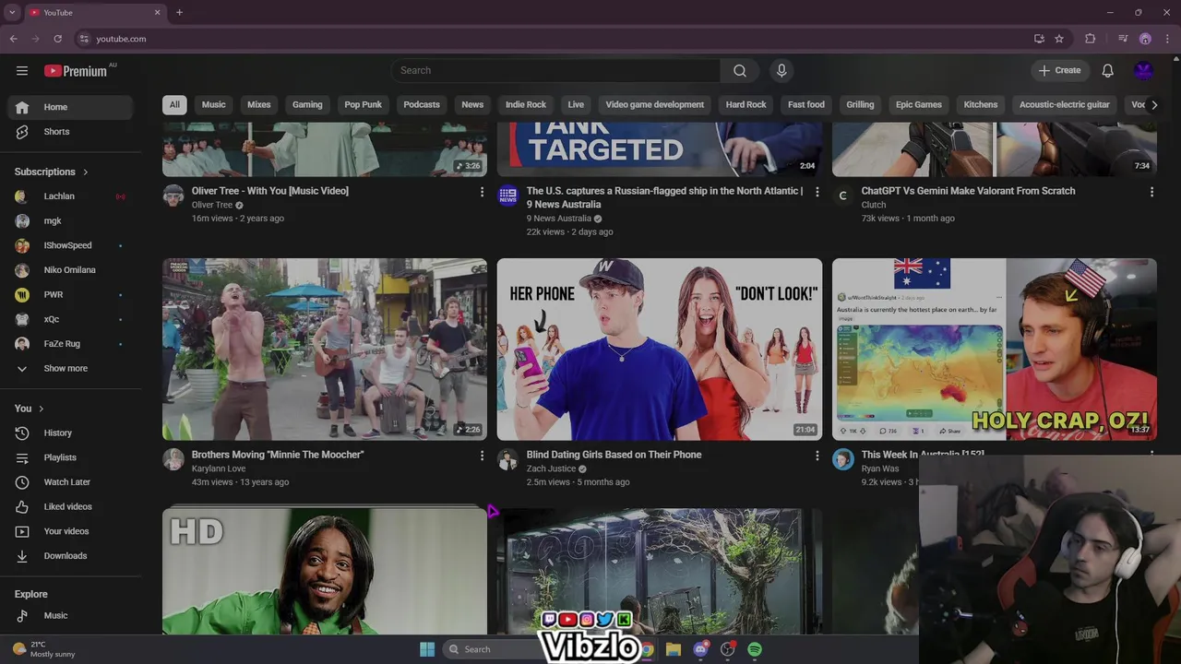Open the 9 News Australia channel avatar
The width and height of the screenshot is (1181, 664).
[x=508, y=196]
